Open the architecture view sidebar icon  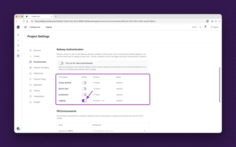click(18, 35)
